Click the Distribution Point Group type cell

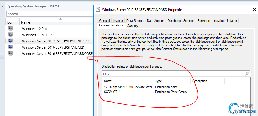click(171, 92)
